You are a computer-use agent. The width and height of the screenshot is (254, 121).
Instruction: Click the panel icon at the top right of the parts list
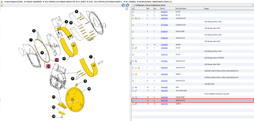click(x=252, y=5)
